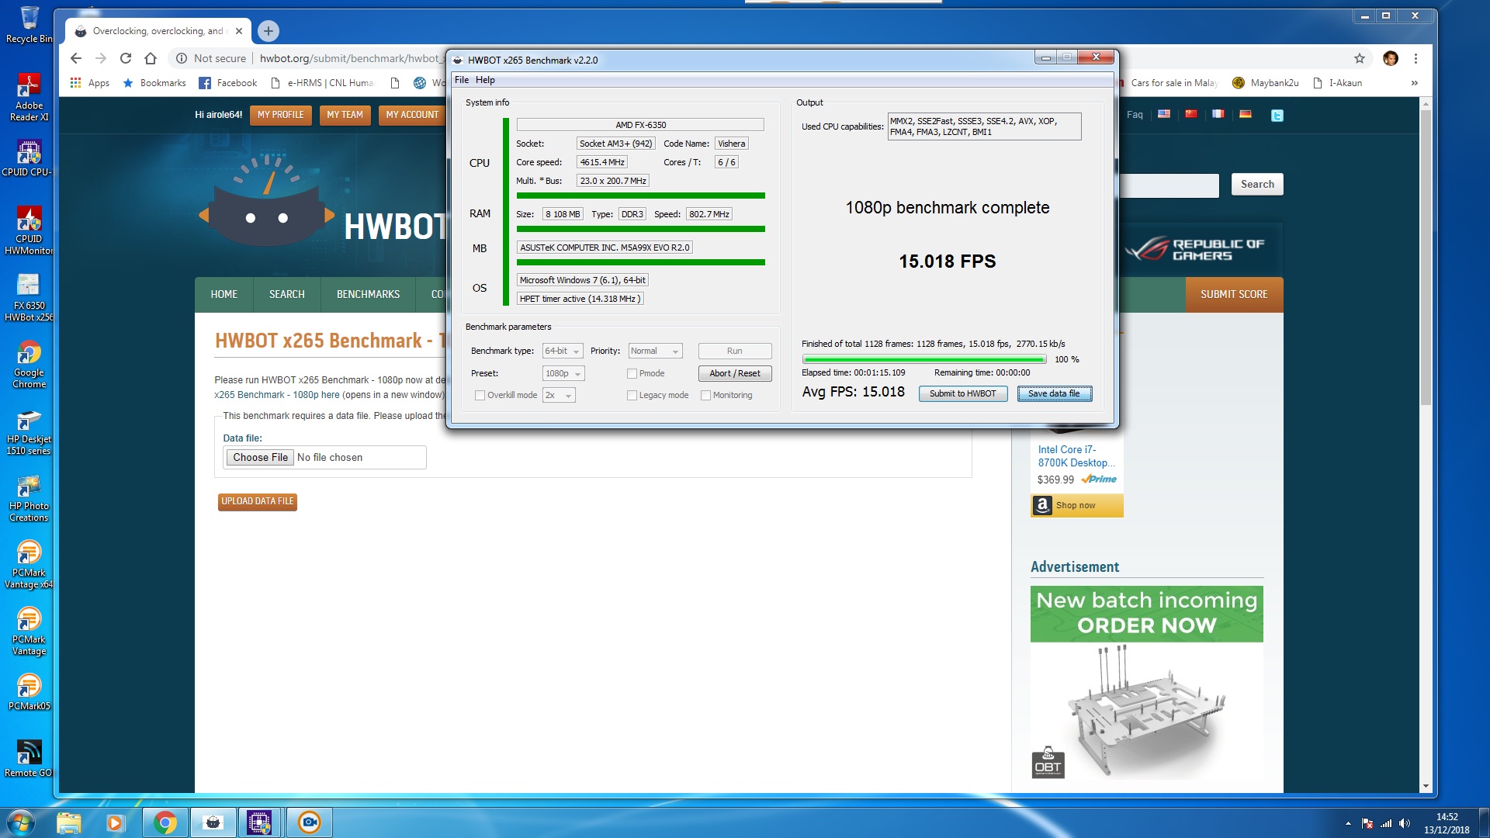Open Windows Media Player taskbar icon
1490x838 pixels.
pos(116,822)
